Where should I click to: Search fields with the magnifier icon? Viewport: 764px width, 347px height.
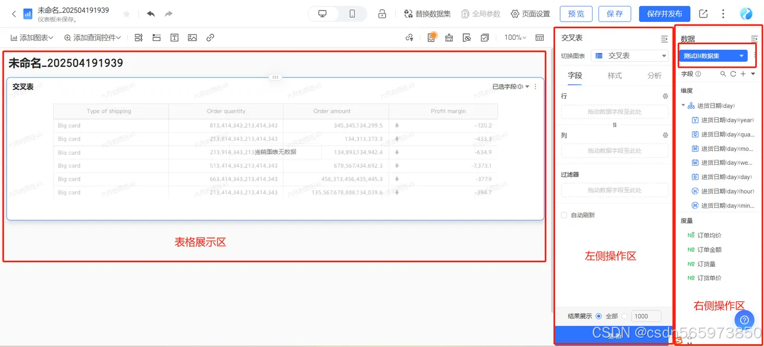click(x=723, y=74)
